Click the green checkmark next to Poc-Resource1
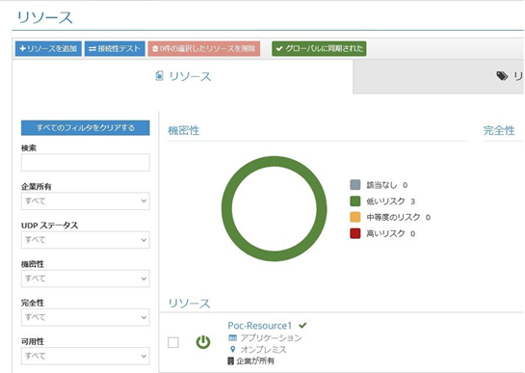The height and width of the screenshot is (373, 525). 302,325
